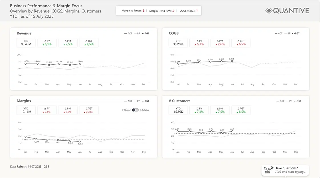
Task: Click the Margin Trend (6M) down arrow
Action: (173, 11)
